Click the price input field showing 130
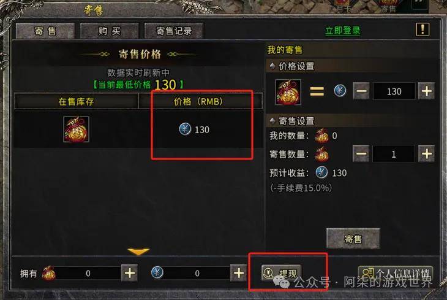 394,91
